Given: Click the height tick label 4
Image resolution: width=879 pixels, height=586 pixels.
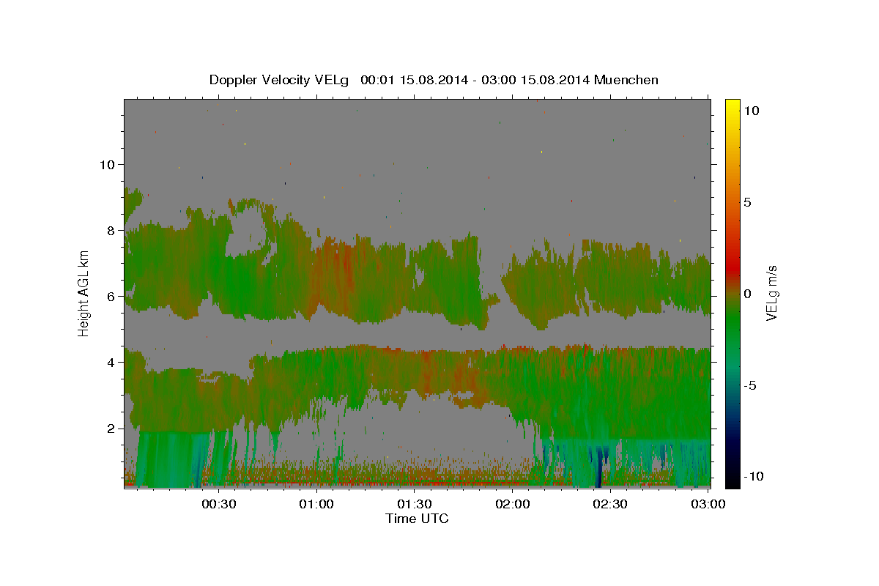Looking at the screenshot, I should (x=113, y=363).
